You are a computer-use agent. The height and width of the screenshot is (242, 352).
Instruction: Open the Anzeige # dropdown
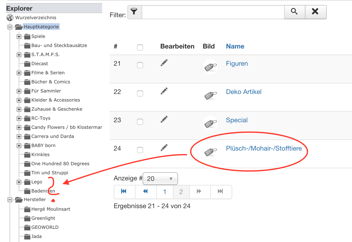[160, 179]
